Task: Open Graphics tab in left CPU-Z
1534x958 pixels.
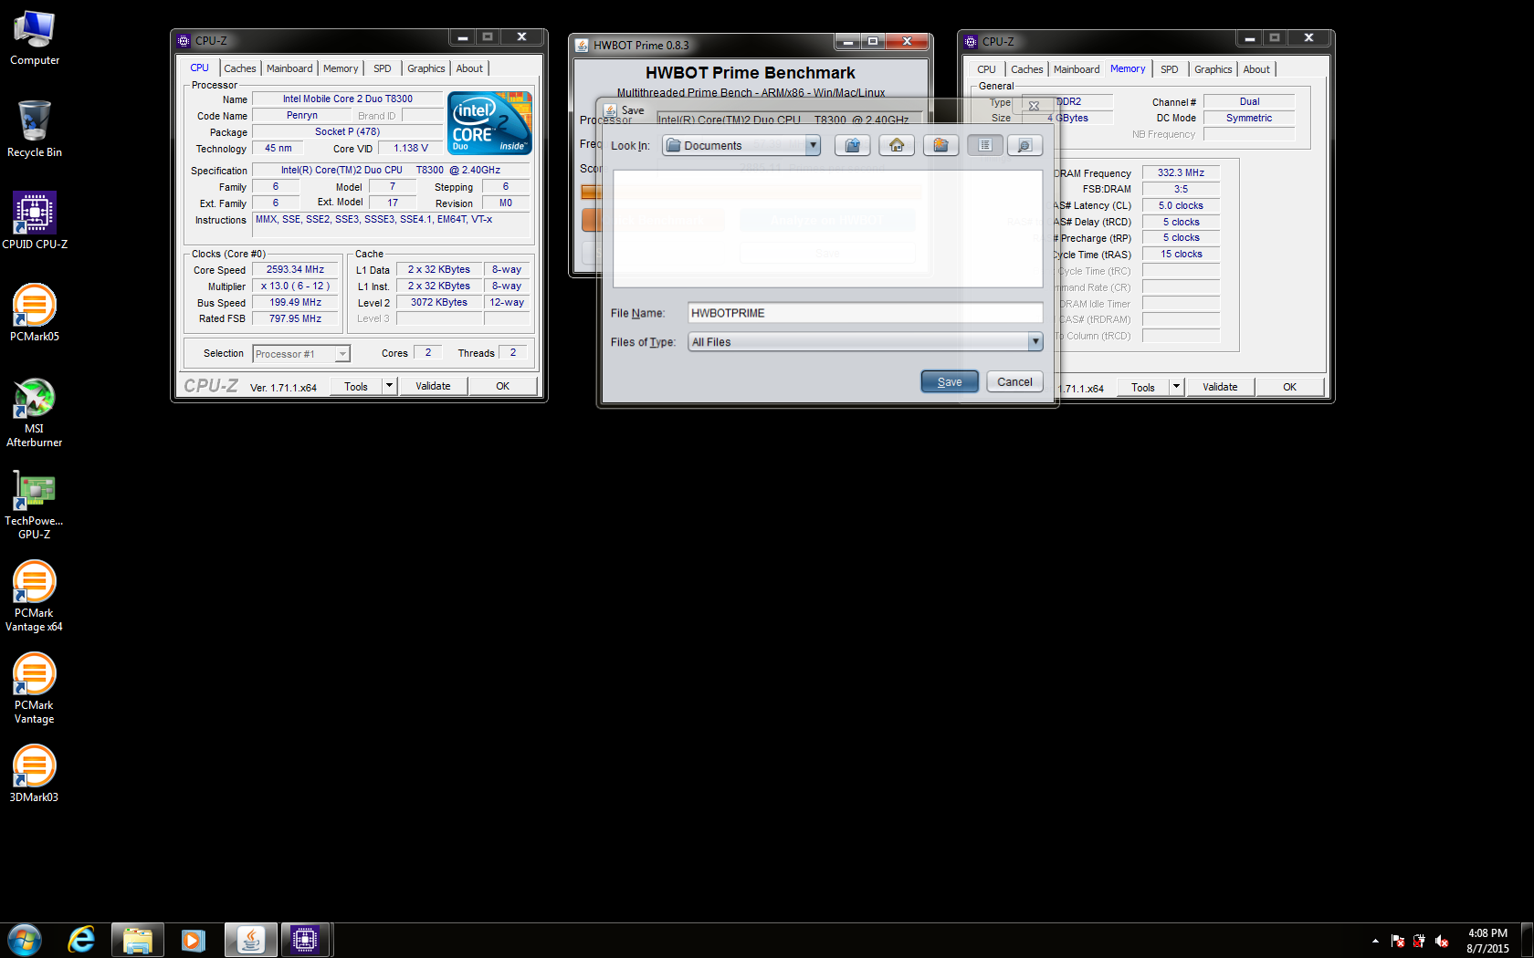Action: (x=426, y=68)
